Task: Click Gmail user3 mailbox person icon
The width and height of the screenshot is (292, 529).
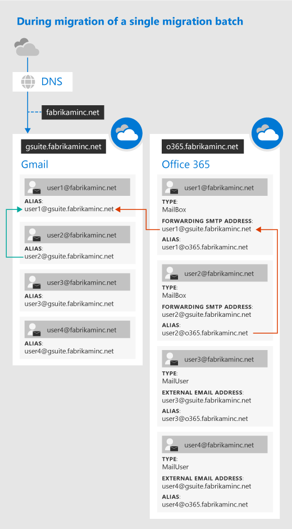Action: tap(35, 283)
